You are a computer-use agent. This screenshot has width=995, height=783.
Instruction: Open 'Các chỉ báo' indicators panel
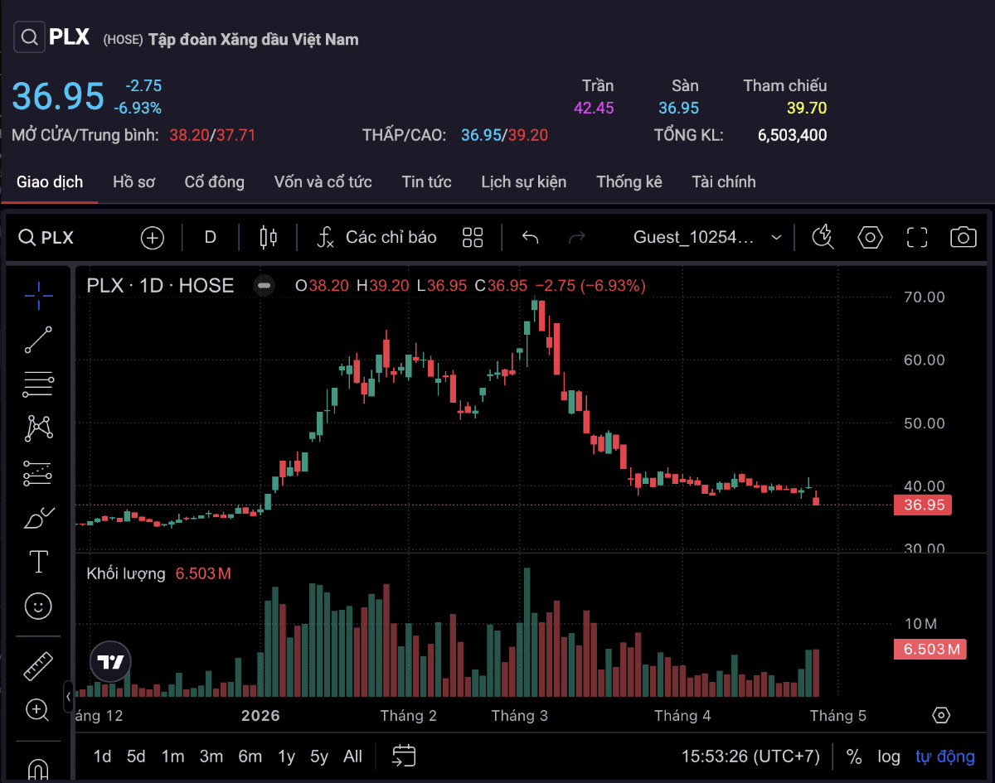(x=377, y=237)
